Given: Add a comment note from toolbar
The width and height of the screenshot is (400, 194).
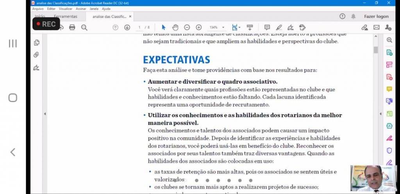Looking at the screenshot, I should pos(267,27).
